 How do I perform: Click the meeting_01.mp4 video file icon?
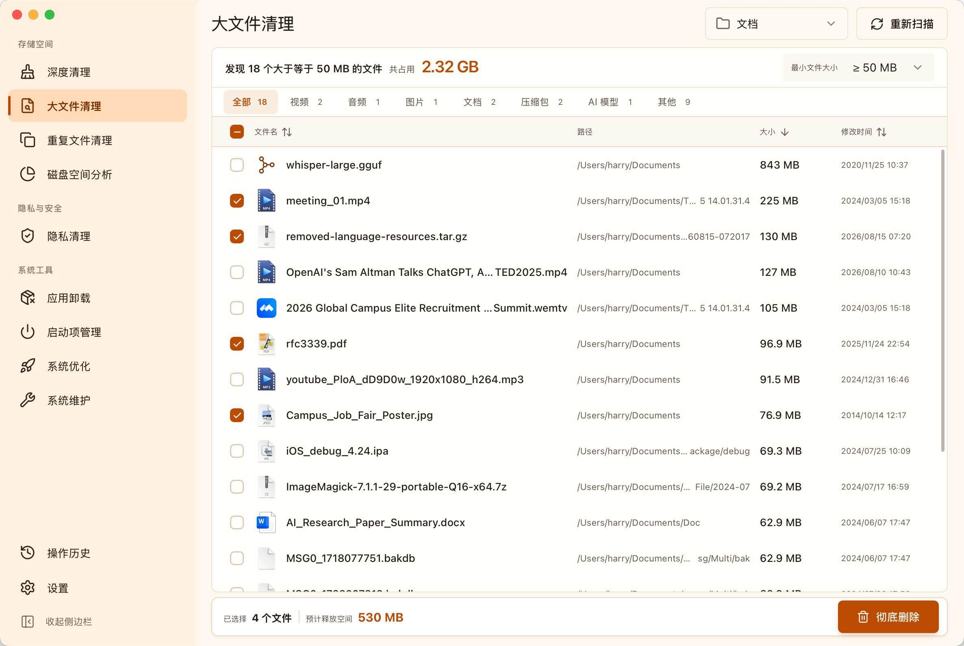pyautogui.click(x=266, y=200)
